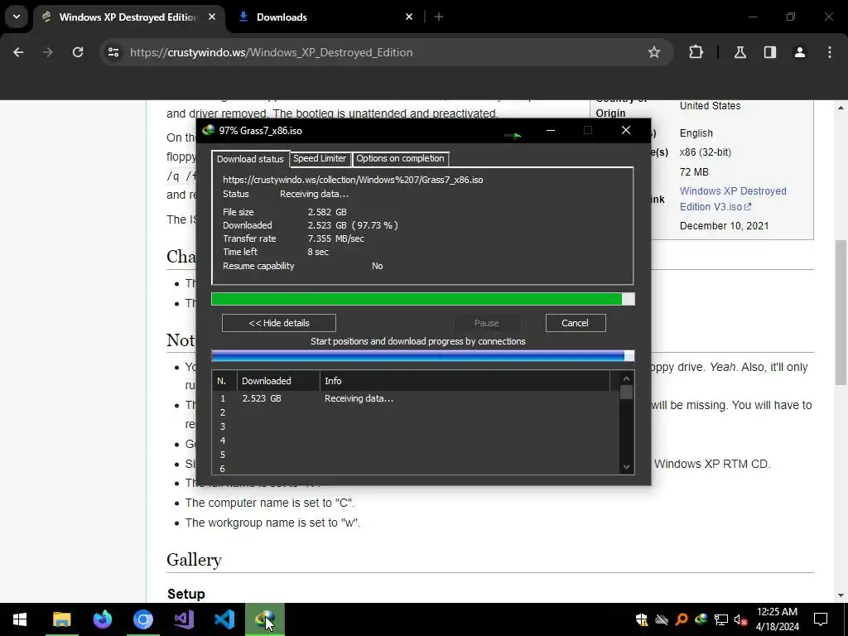Click the Internet Download Manager taskbar icon
This screenshot has width=848, height=636.
265,619
